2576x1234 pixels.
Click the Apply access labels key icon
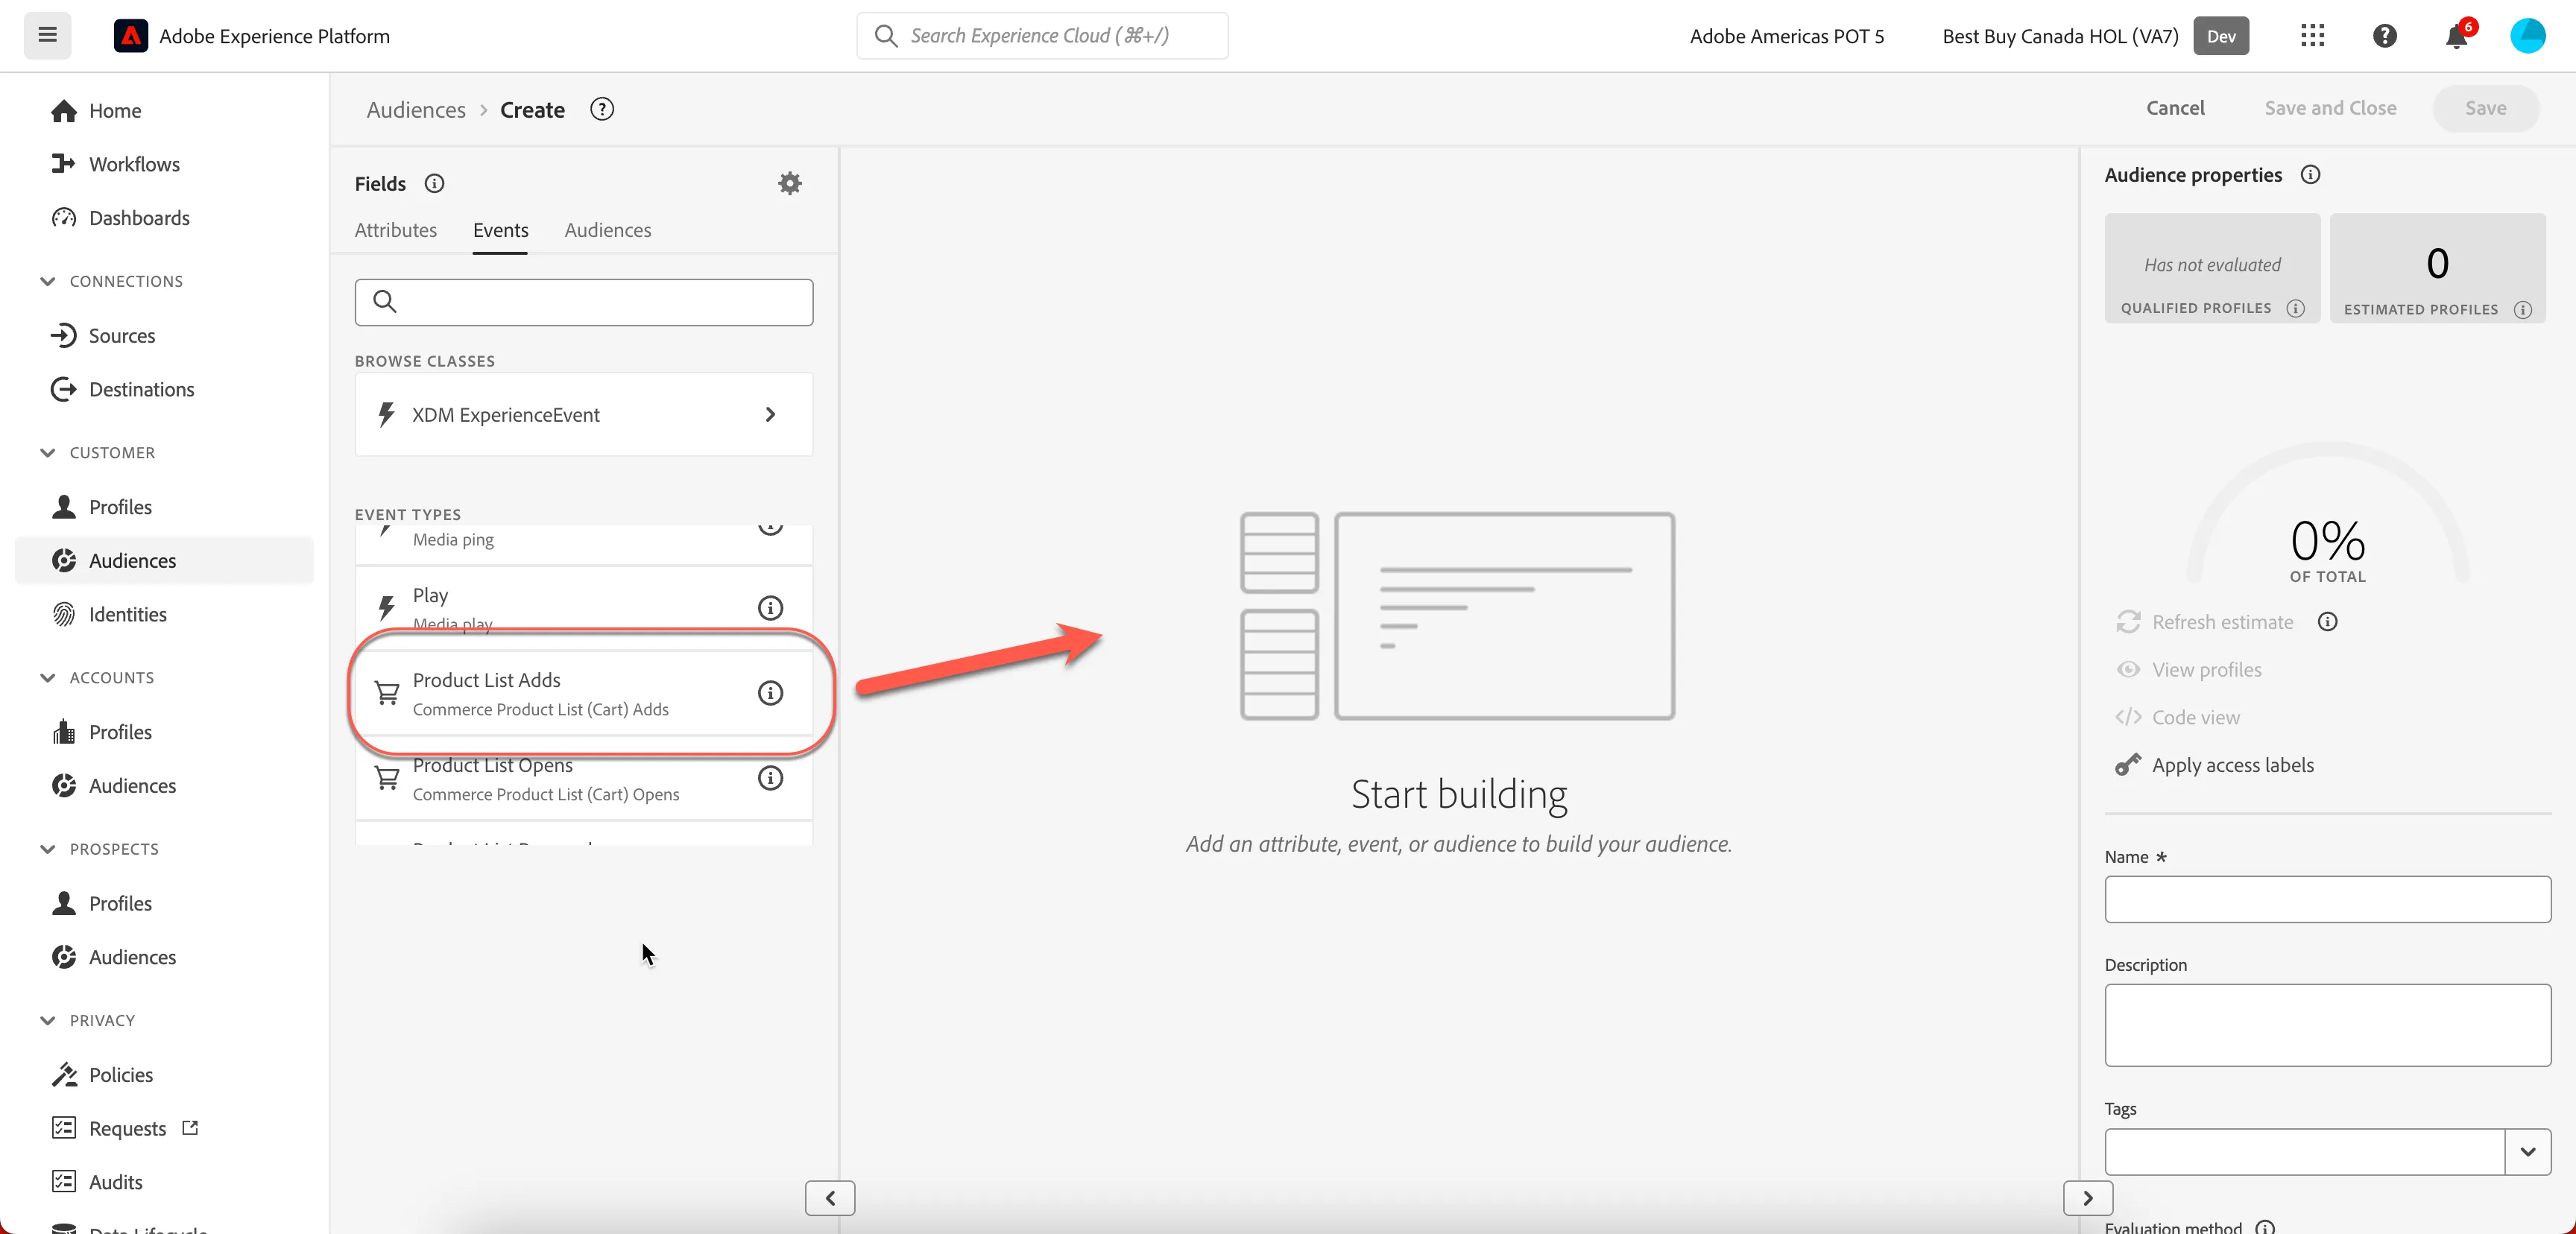(x=2127, y=765)
